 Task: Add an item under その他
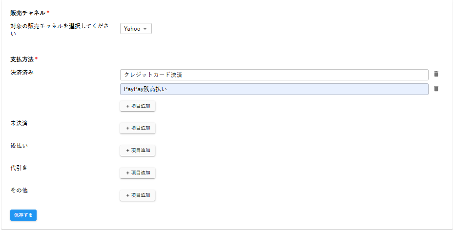coord(138,195)
